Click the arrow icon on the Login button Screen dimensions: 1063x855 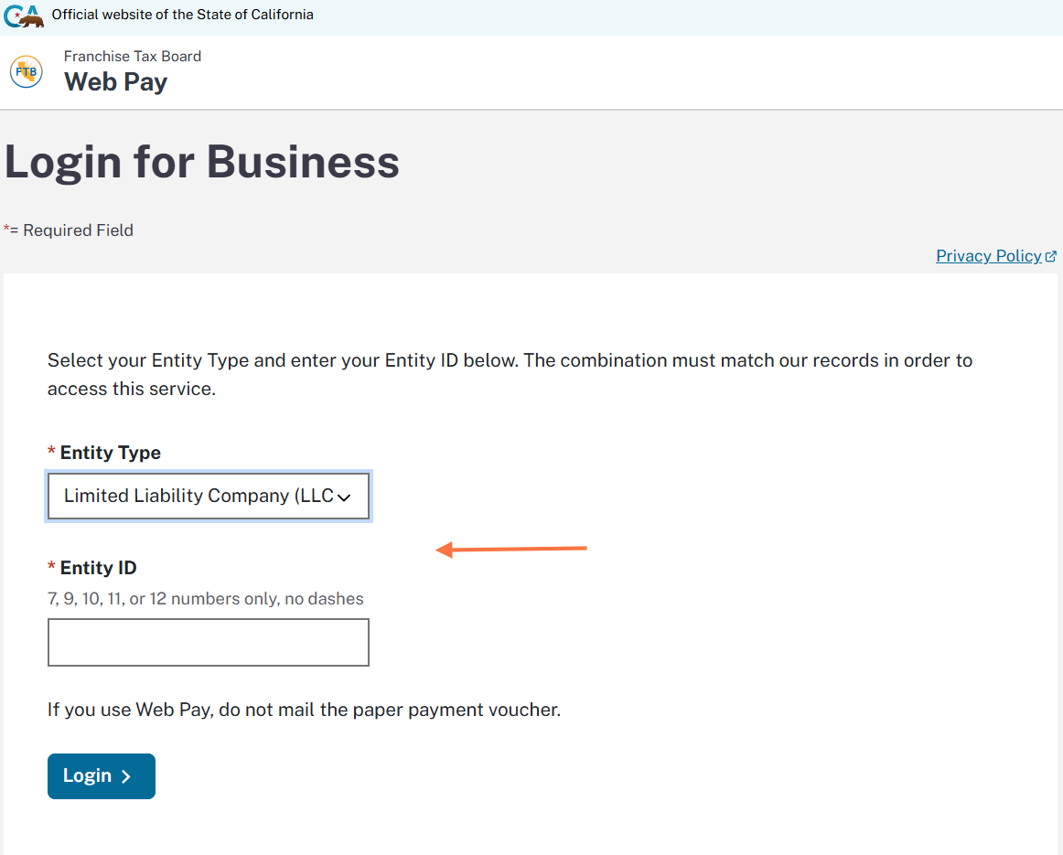point(126,776)
